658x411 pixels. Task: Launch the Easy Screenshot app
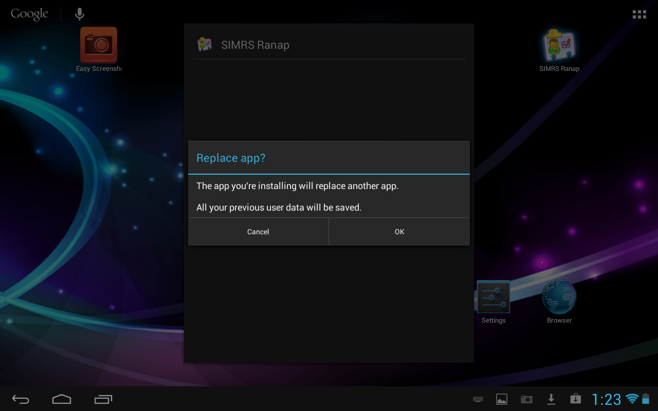(98, 44)
